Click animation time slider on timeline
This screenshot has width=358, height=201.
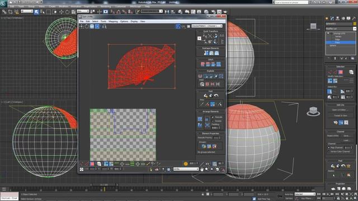pos(104,185)
